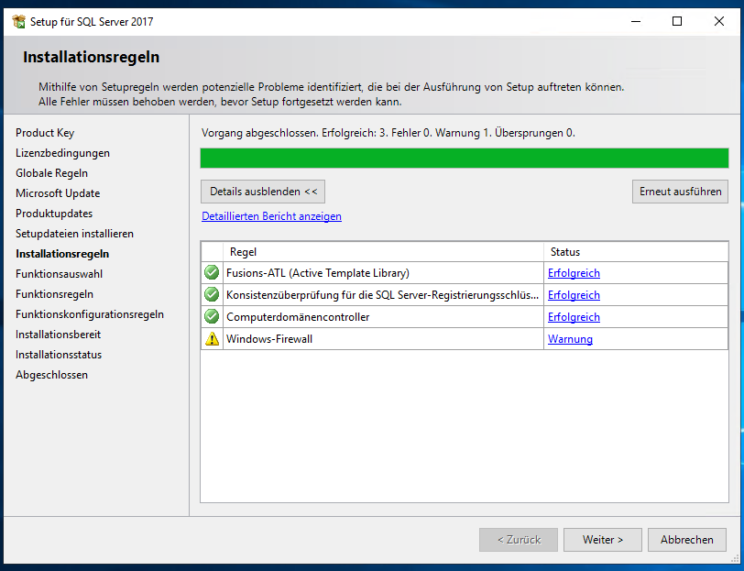The height and width of the screenshot is (571, 744).
Task: Select Installationsstatus step in sidebar
Action: coord(59,355)
